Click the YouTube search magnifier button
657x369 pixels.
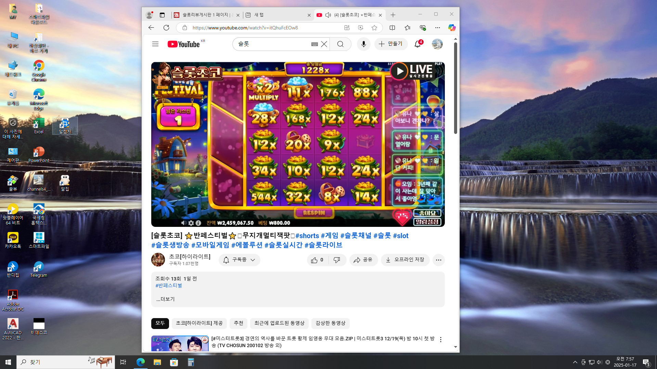point(340,44)
